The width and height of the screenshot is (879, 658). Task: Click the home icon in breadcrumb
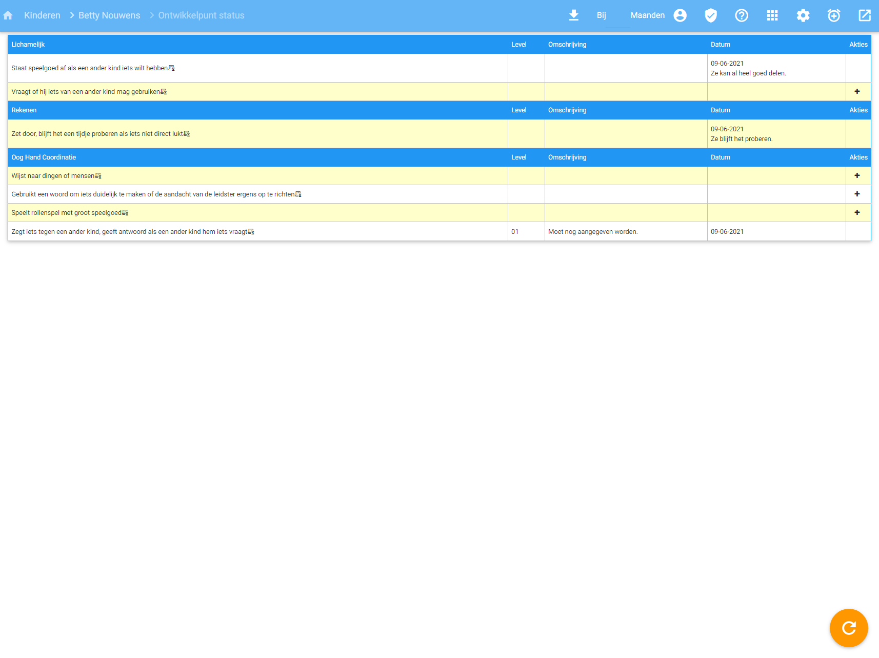click(x=8, y=15)
